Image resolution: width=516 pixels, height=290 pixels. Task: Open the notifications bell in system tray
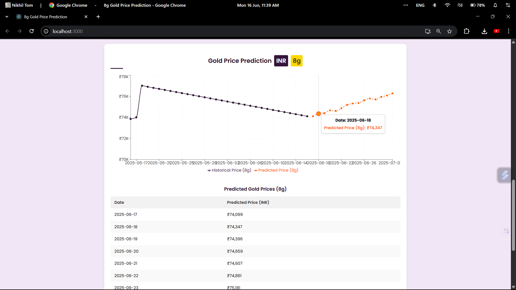[495, 5]
